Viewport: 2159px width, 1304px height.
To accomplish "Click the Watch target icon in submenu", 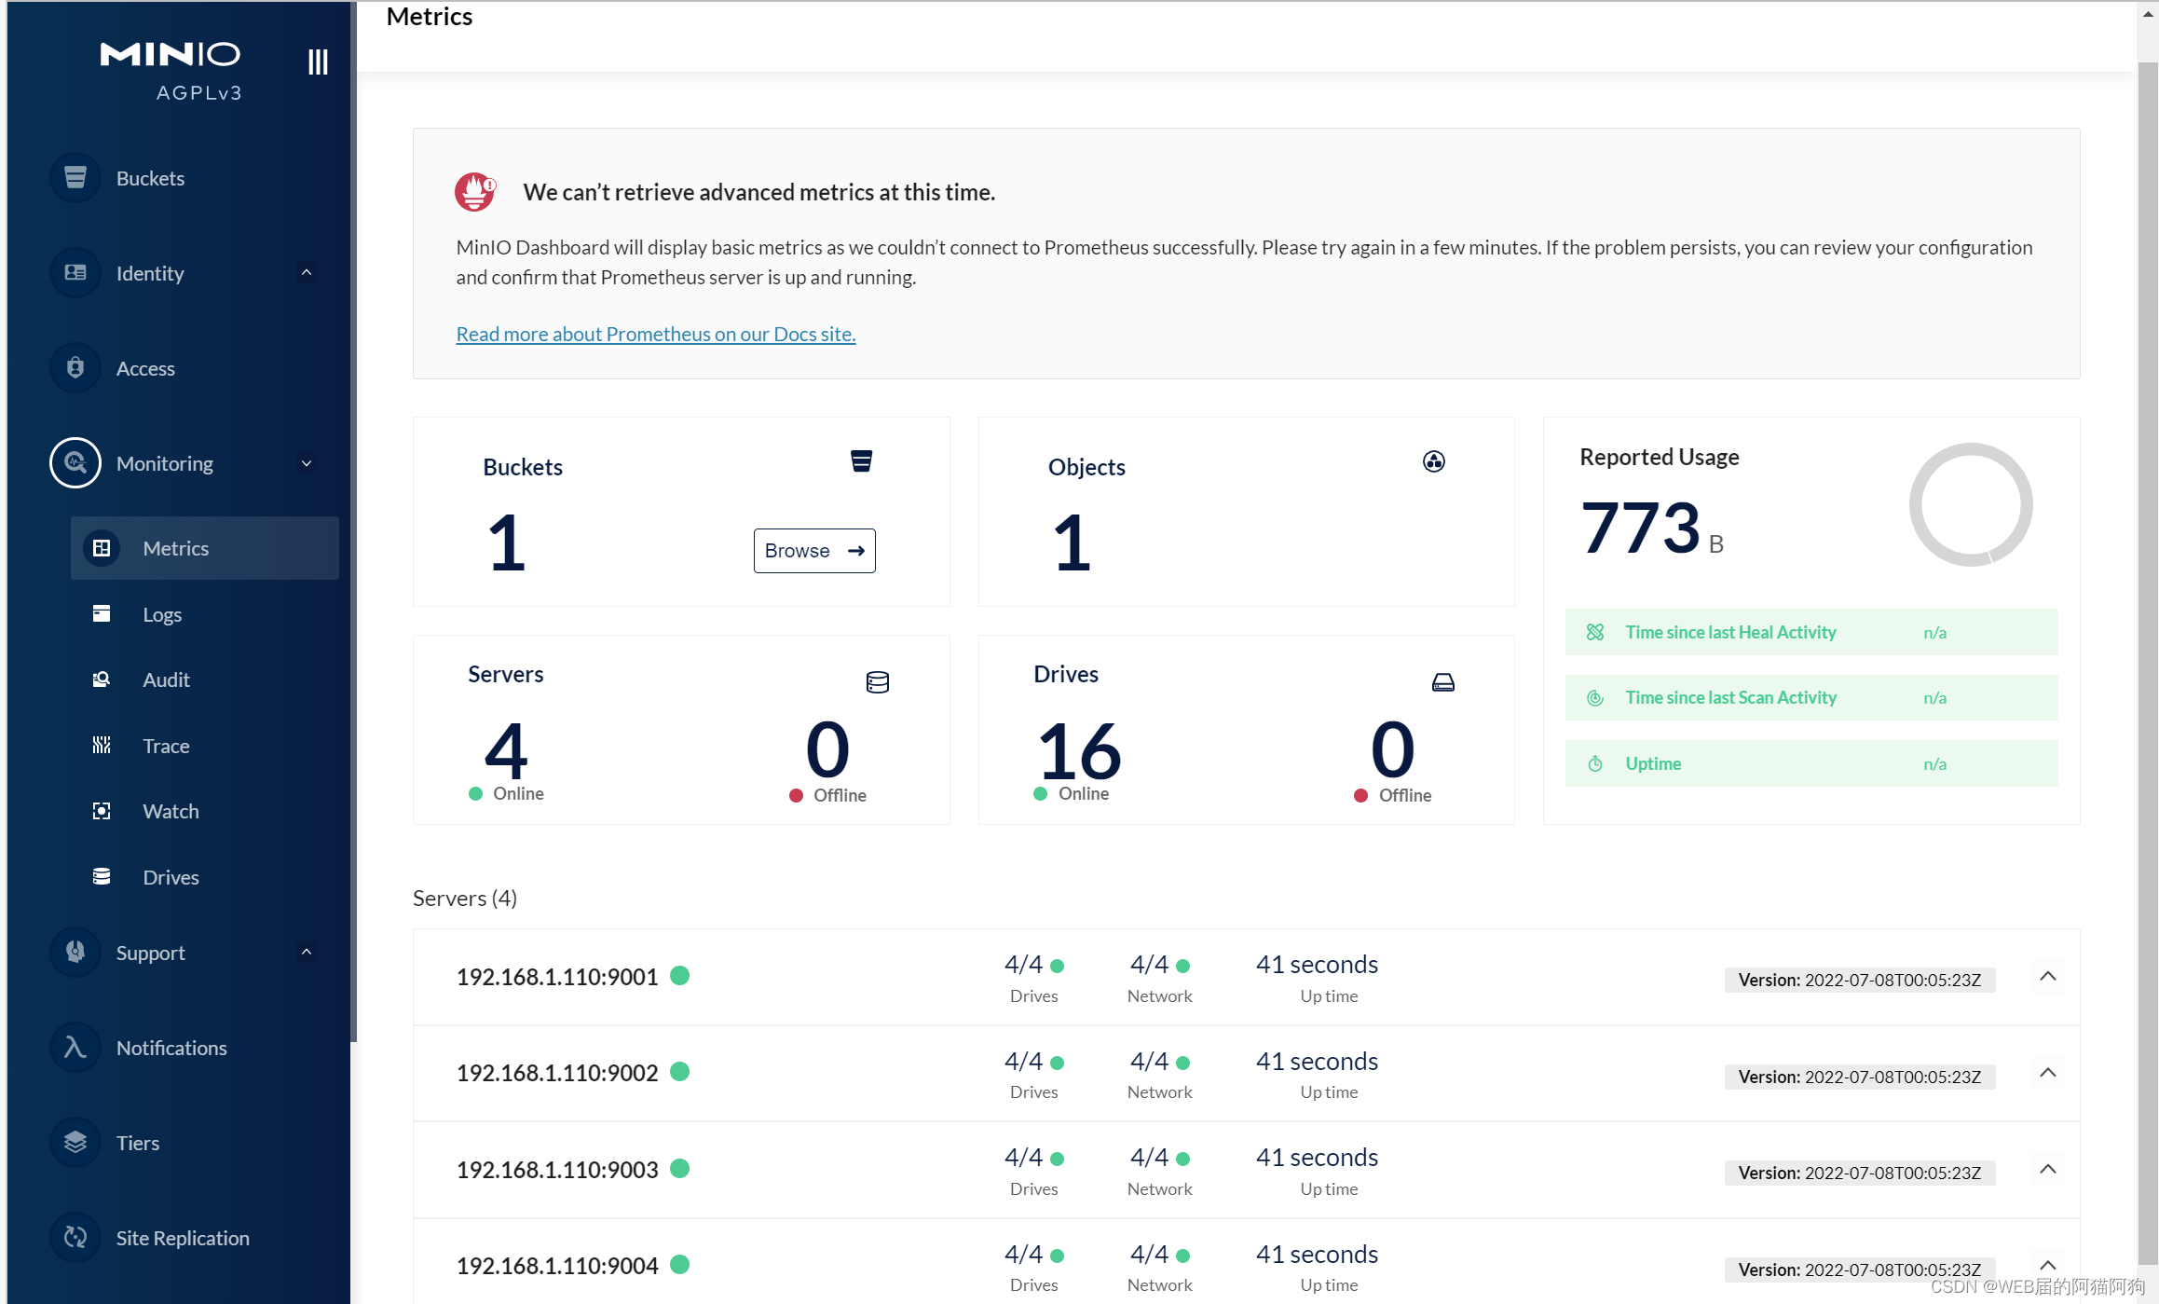I will tap(102, 811).
